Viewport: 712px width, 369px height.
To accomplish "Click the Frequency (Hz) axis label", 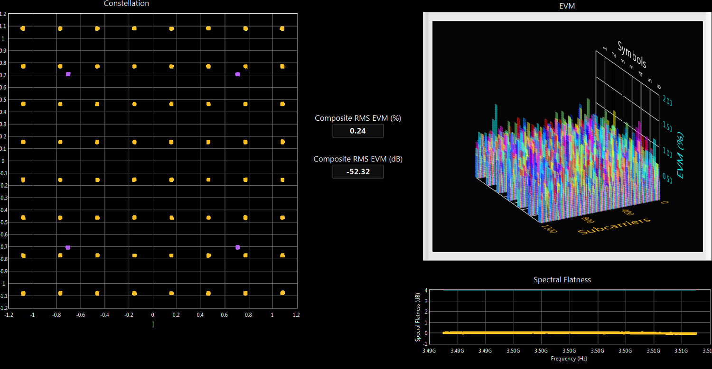I will [x=569, y=359].
